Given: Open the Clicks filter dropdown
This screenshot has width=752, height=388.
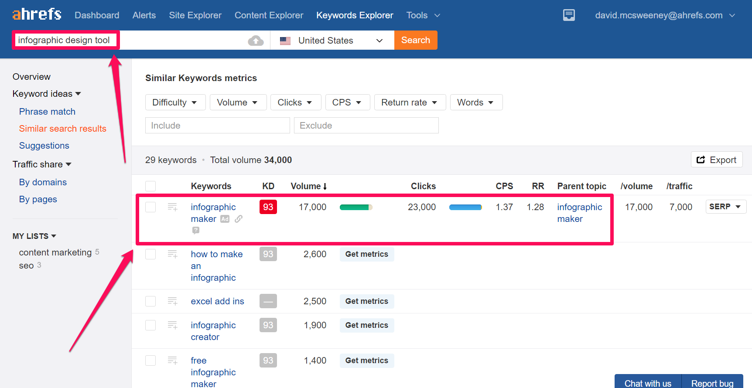Looking at the screenshot, I should point(296,102).
